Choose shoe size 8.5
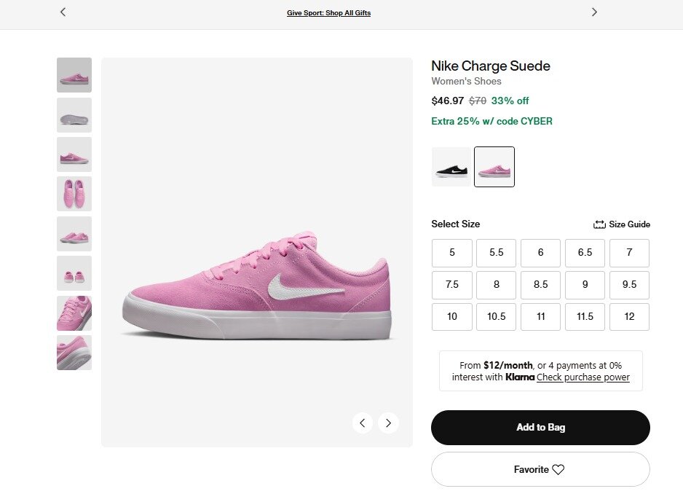The image size is (683, 502). tap(541, 285)
